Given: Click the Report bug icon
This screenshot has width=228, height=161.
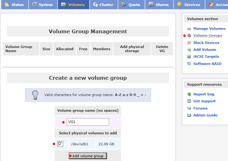Looking at the screenshot, I should click(x=189, y=94).
